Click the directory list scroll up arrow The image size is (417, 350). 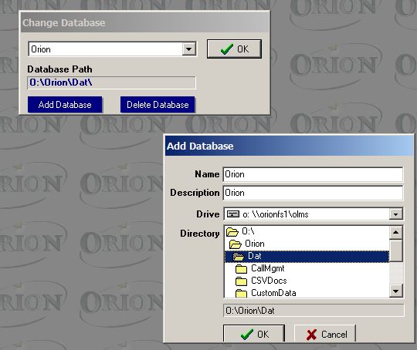click(x=395, y=232)
